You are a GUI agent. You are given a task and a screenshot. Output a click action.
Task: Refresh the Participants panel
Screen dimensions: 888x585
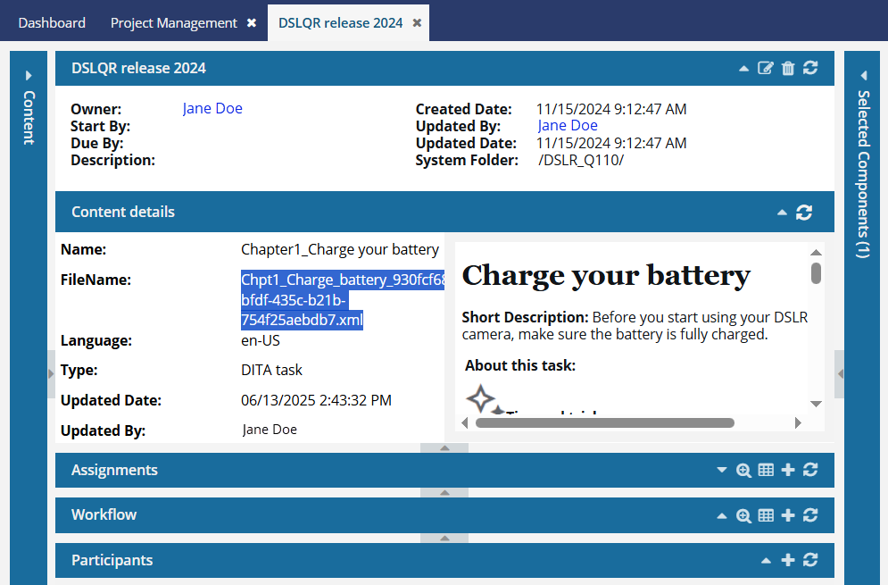click(x=810, y=560)
